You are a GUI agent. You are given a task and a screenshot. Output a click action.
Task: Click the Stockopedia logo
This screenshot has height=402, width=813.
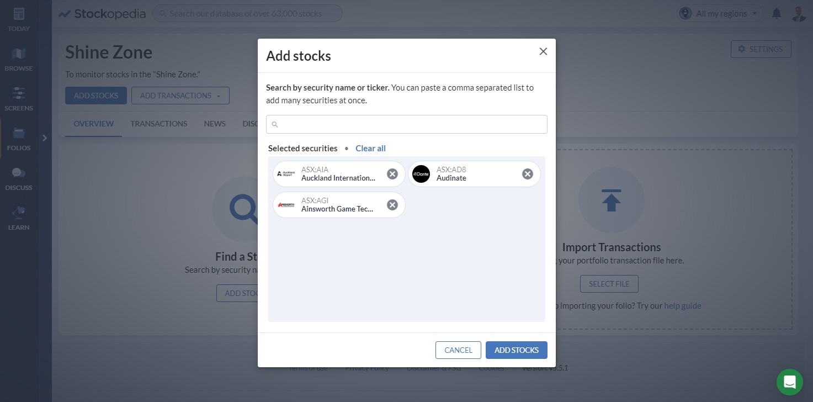point(102,14)
